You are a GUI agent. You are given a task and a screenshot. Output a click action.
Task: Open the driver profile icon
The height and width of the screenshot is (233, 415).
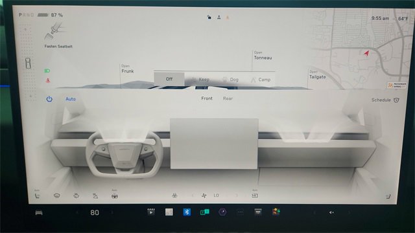click(x=219, y=17)
